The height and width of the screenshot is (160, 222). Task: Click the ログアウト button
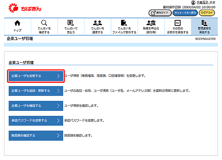pyautogui.click(x=207, y=13)
